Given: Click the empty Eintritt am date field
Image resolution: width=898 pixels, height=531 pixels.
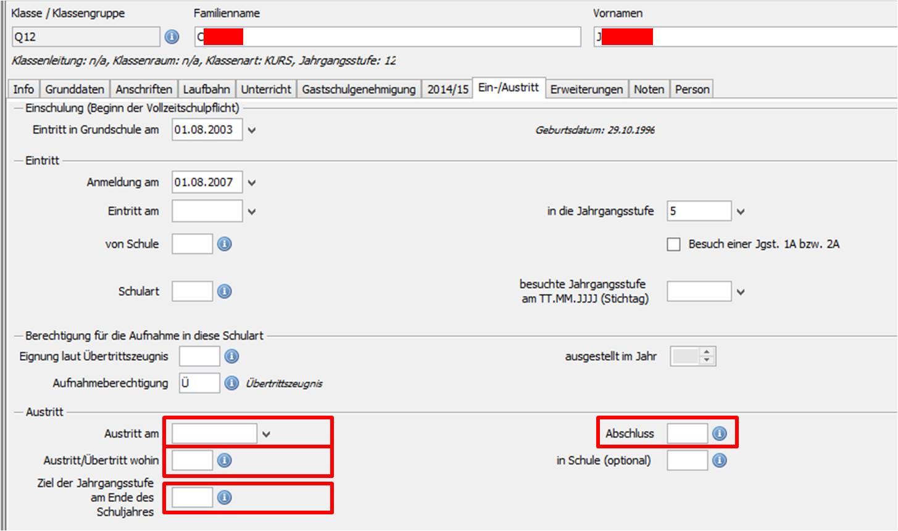Looking at the screenshot, I should tap(207, 211).
